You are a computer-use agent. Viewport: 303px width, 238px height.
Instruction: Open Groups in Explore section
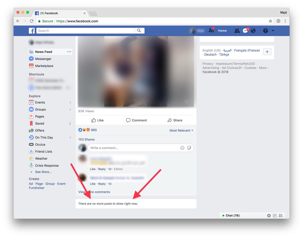40,110
